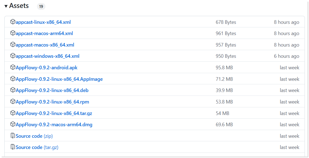
Task: Click the last week timestamp for Source code (zip)
Action: click(x=290, y=136)
